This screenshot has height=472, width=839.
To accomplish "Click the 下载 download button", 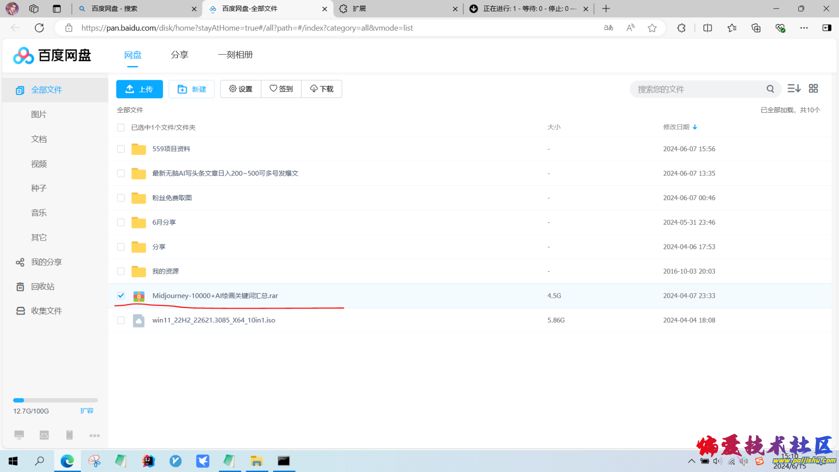I will click(321, 89).
